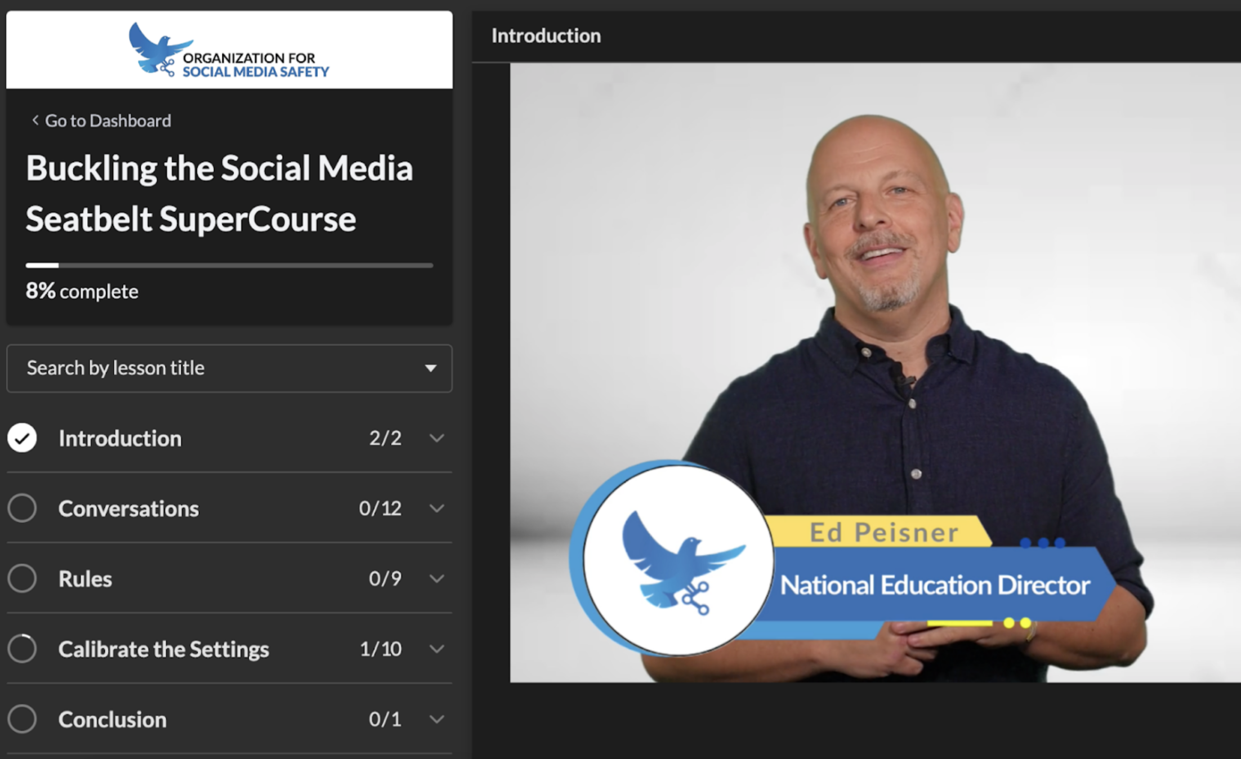Toggle the Rules completion circle
The width and height of the screenshot is (1241, 759).
click(22, 579)
